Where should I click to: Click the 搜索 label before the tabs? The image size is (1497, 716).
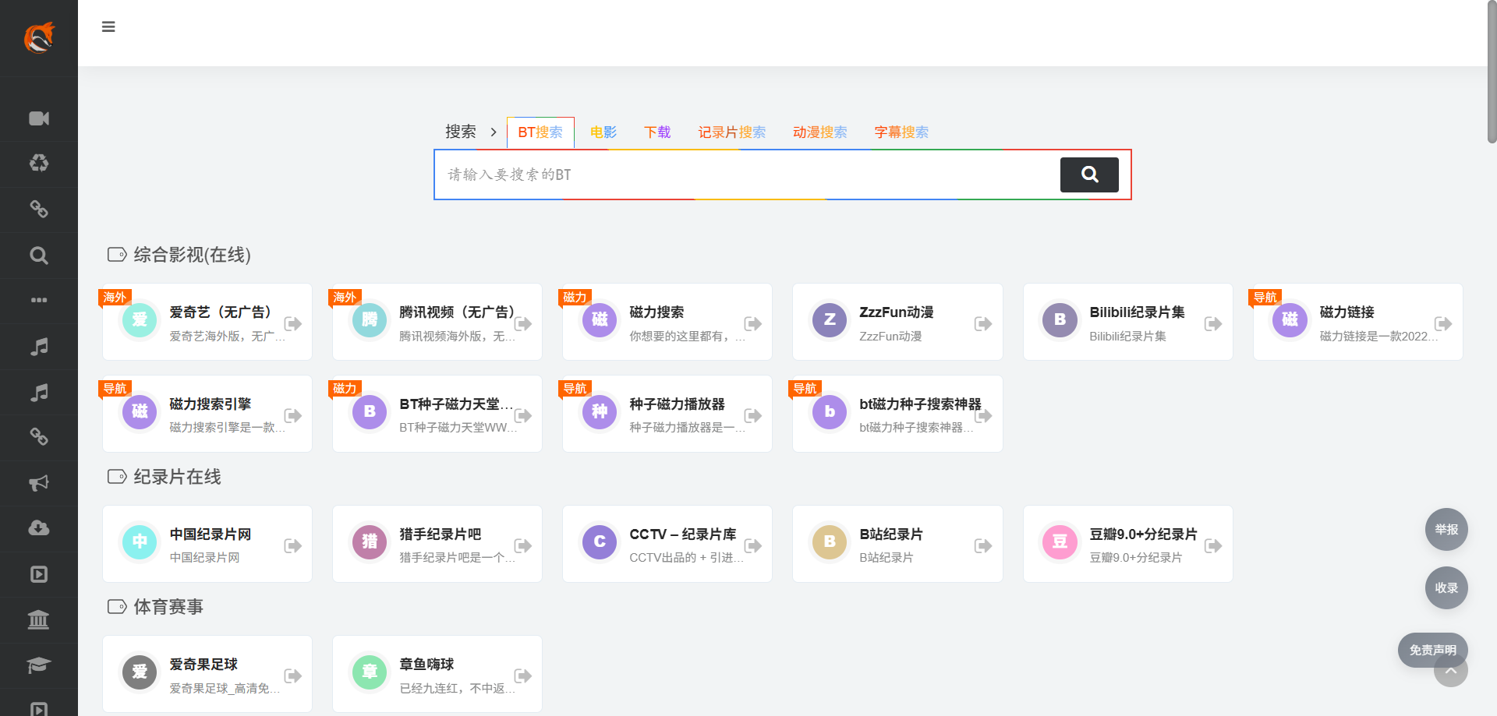(461, 132)
